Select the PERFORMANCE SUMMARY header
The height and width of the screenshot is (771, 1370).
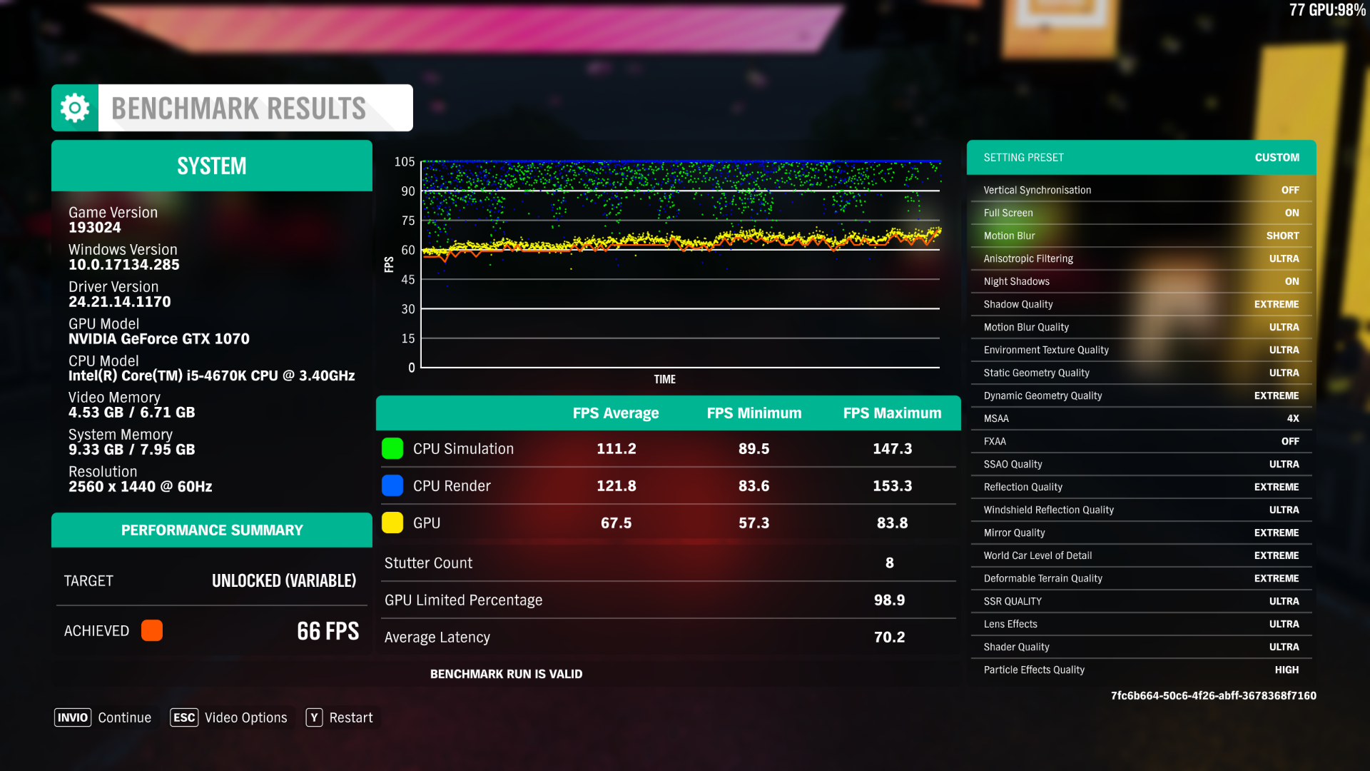coord(212,530)
